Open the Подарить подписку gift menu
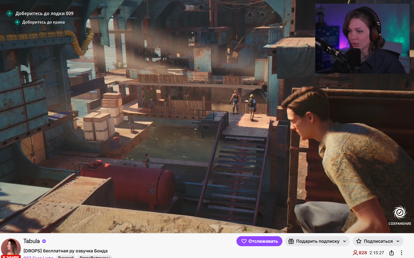Image resolution: width=414 pixels, height=258 pixels. [x=317, y=241]
